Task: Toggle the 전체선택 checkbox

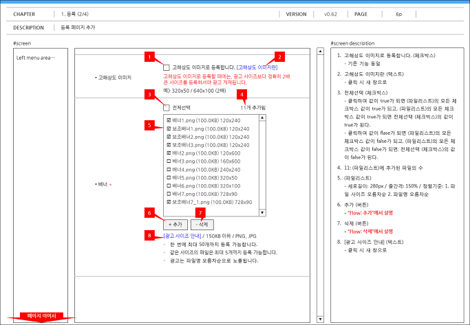Action: click(167, 107)
